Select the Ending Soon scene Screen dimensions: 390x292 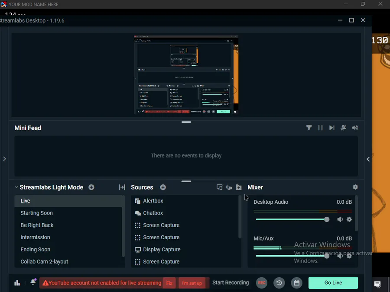(x=68, y=250)
